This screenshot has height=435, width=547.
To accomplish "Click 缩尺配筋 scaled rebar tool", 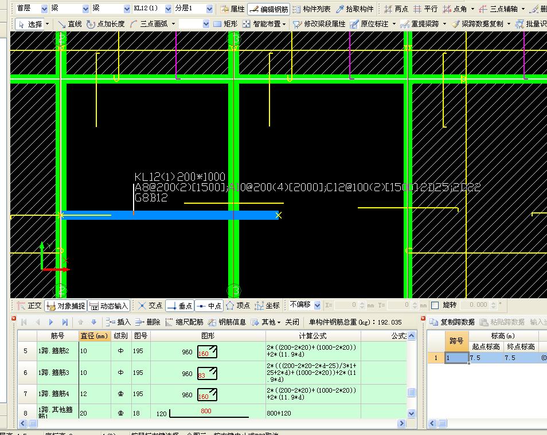I will point(184,322).
